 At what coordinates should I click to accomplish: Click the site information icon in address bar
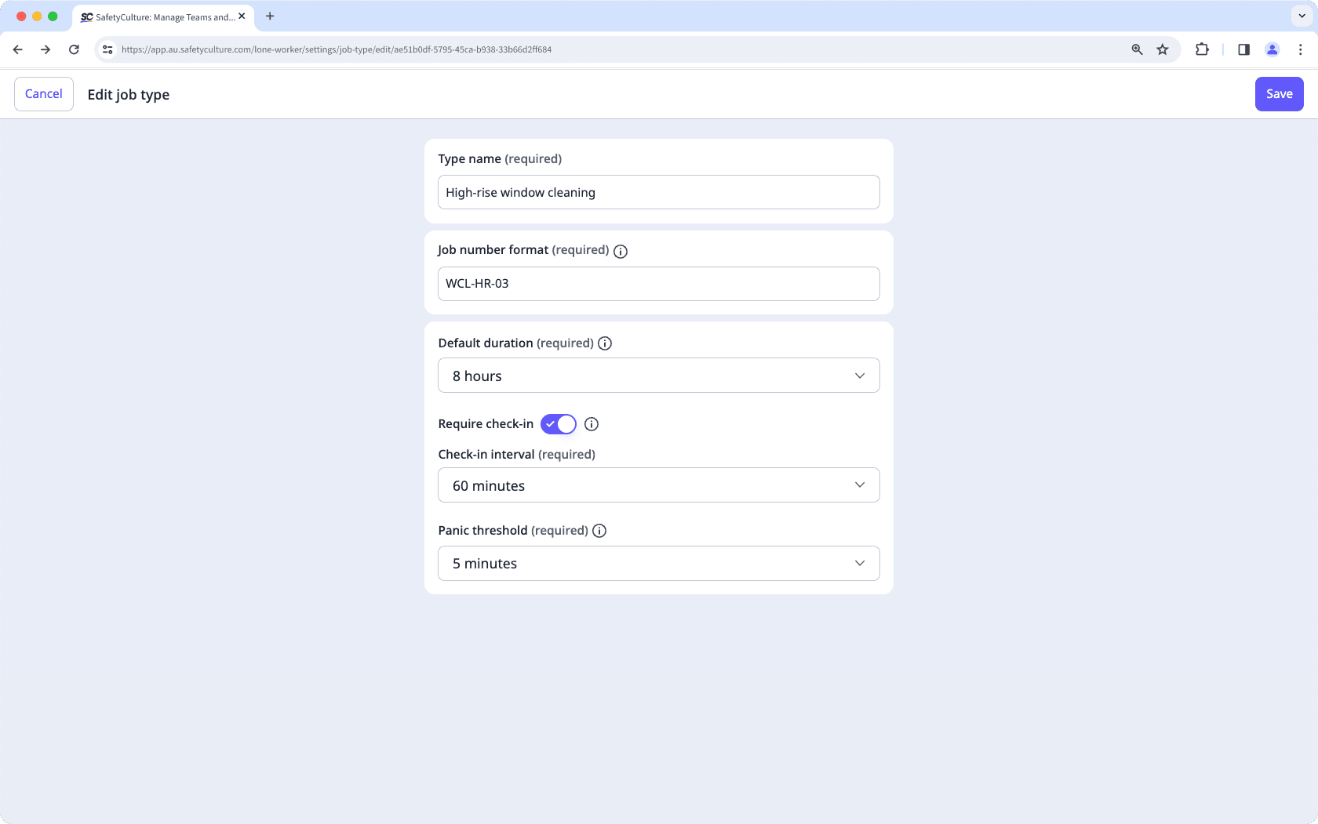(x=107, y=49)
